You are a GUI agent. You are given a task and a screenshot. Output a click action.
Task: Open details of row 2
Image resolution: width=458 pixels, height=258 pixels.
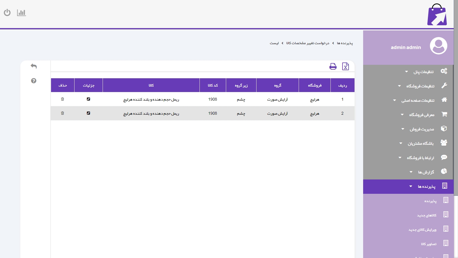click(x=89, y=113)
